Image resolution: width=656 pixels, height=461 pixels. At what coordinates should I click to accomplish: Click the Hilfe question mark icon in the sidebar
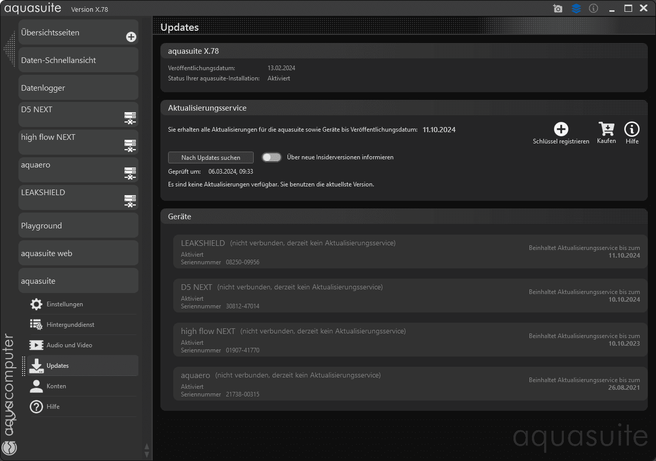pyautogui.click(x=36, y=407)
